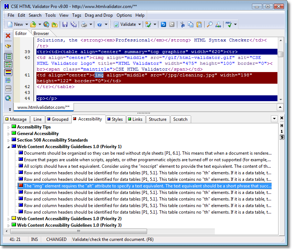
Task: Click the globe with magnifier sidebar icon
Action: tap(8, 98)
